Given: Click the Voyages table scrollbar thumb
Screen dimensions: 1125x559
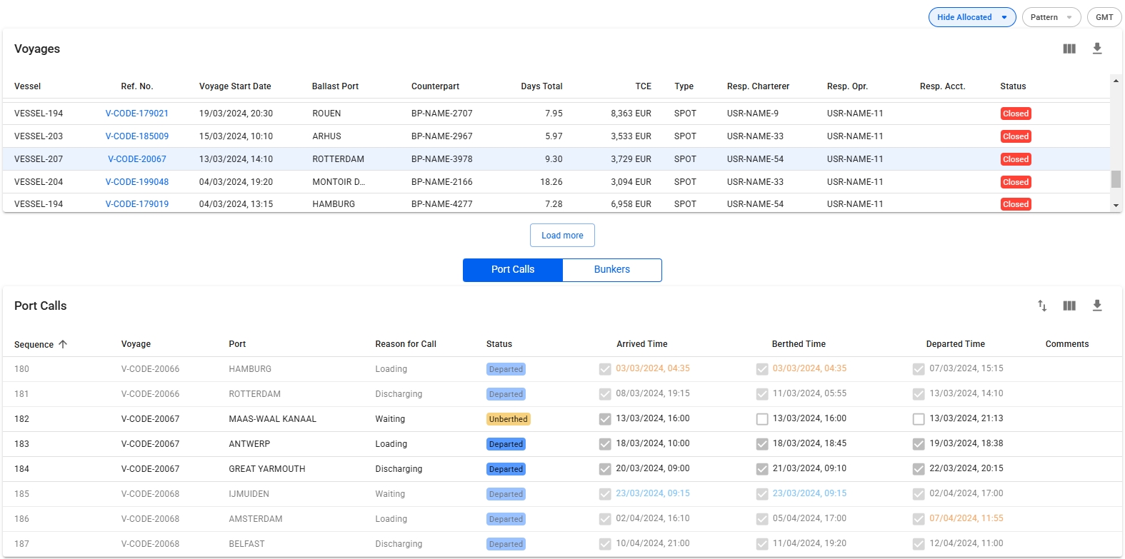Looking at the screenshot, I should [1116, 178].
